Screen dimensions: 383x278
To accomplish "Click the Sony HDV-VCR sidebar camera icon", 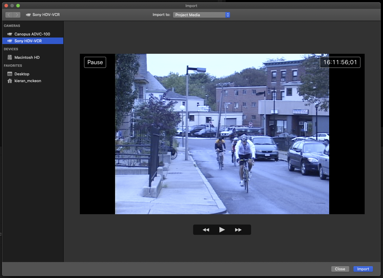I will (10, 41).
